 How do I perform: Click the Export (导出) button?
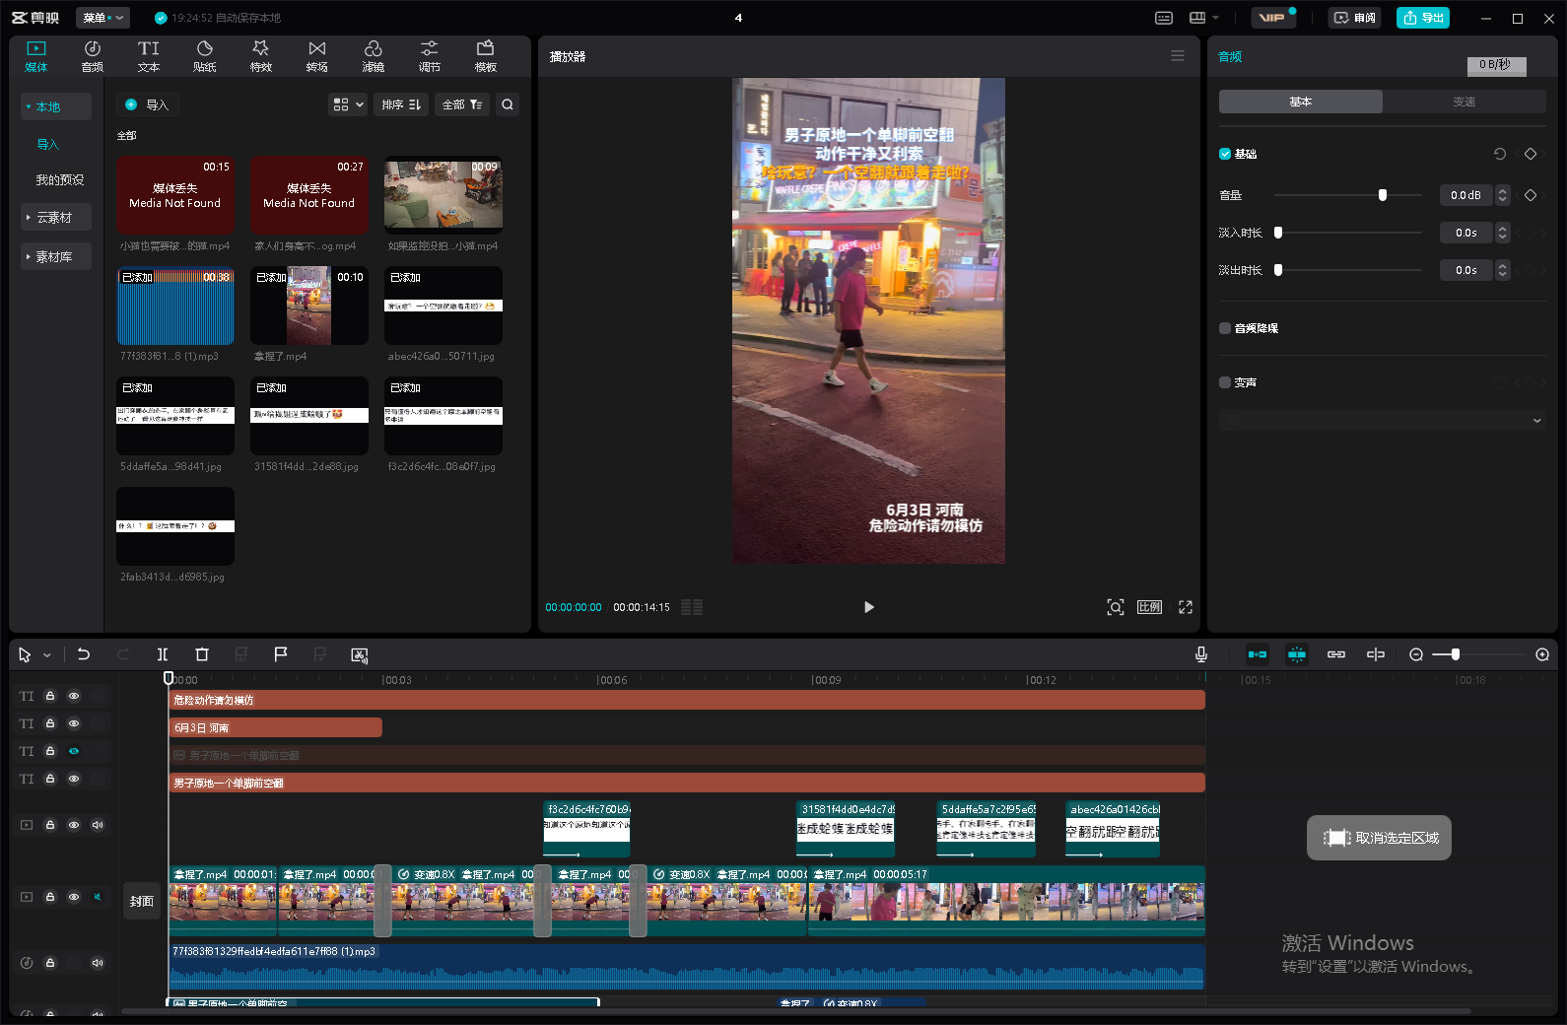pyautogui.click(x=1422, y=18)
